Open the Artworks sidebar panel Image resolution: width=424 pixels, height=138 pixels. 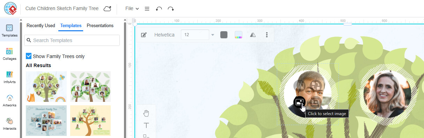point(9,100)
